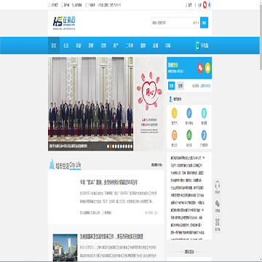Image resolution: width=262 pixels, height=262 pixels.
Task: Click the HS site logo
Action: click(64, 23)
